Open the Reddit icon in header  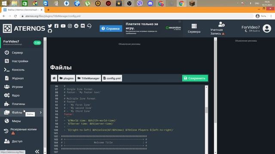pyautogui.click(x=76, y=26)
